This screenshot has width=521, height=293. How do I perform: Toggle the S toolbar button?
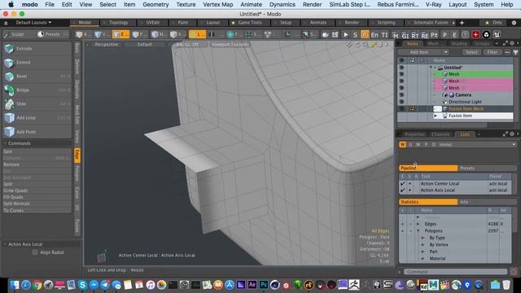pos(355,34)
